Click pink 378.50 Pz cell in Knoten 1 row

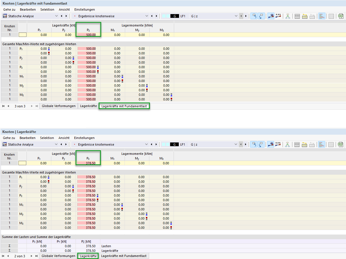[x=88, y=163]
